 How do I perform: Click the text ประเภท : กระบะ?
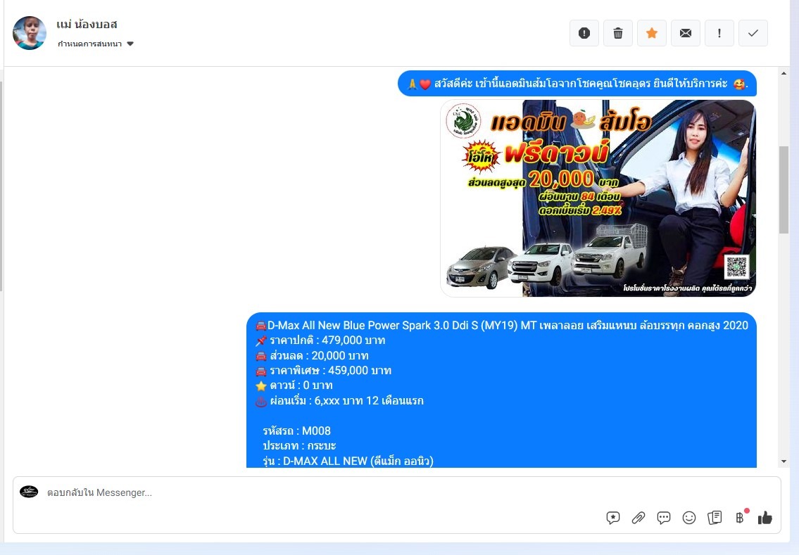click(299, 445)
